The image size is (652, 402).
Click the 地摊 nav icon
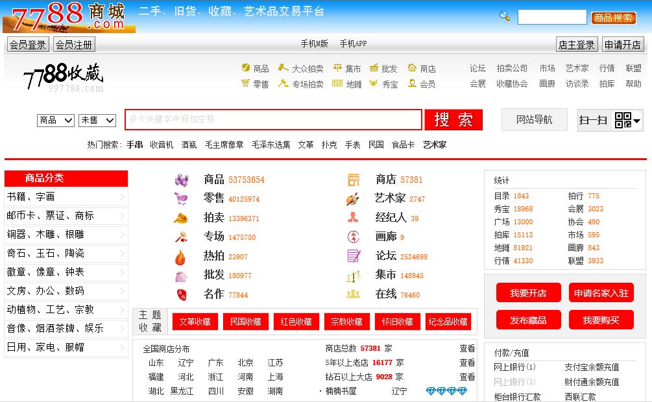pyautogui.click(x=337, y=83)
